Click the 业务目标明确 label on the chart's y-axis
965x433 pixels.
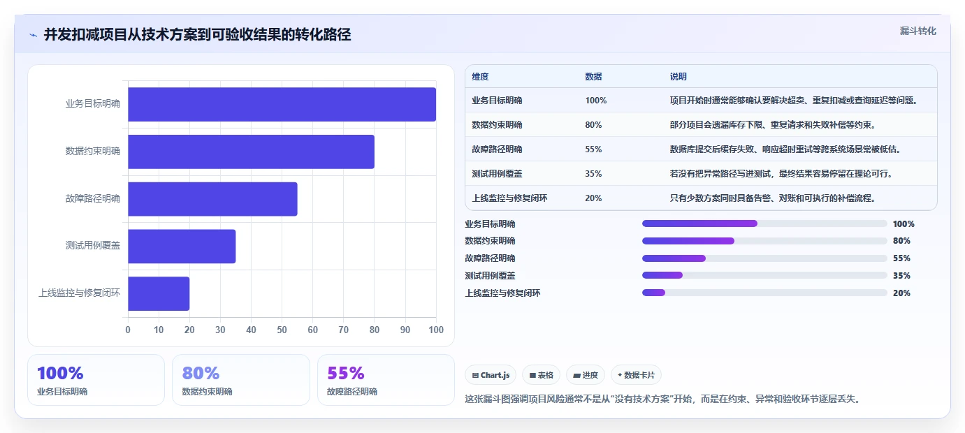point(93,104)
